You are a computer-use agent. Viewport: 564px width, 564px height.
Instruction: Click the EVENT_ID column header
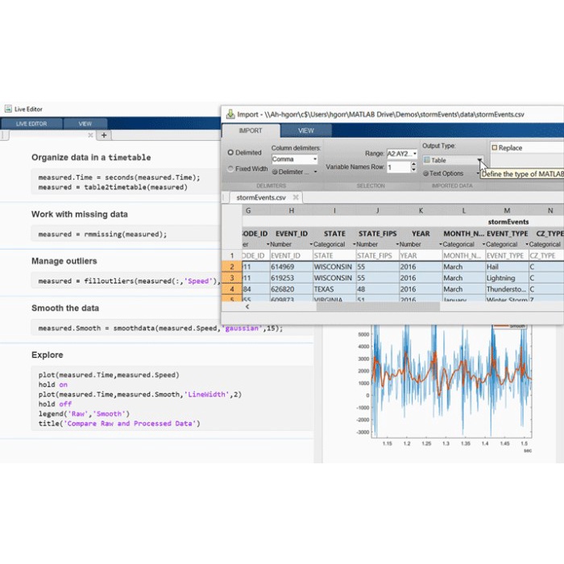tap(291, 234)
